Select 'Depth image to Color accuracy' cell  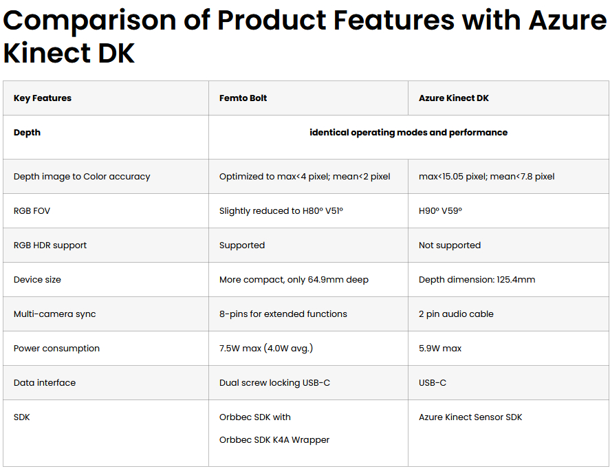coord(82,177)
